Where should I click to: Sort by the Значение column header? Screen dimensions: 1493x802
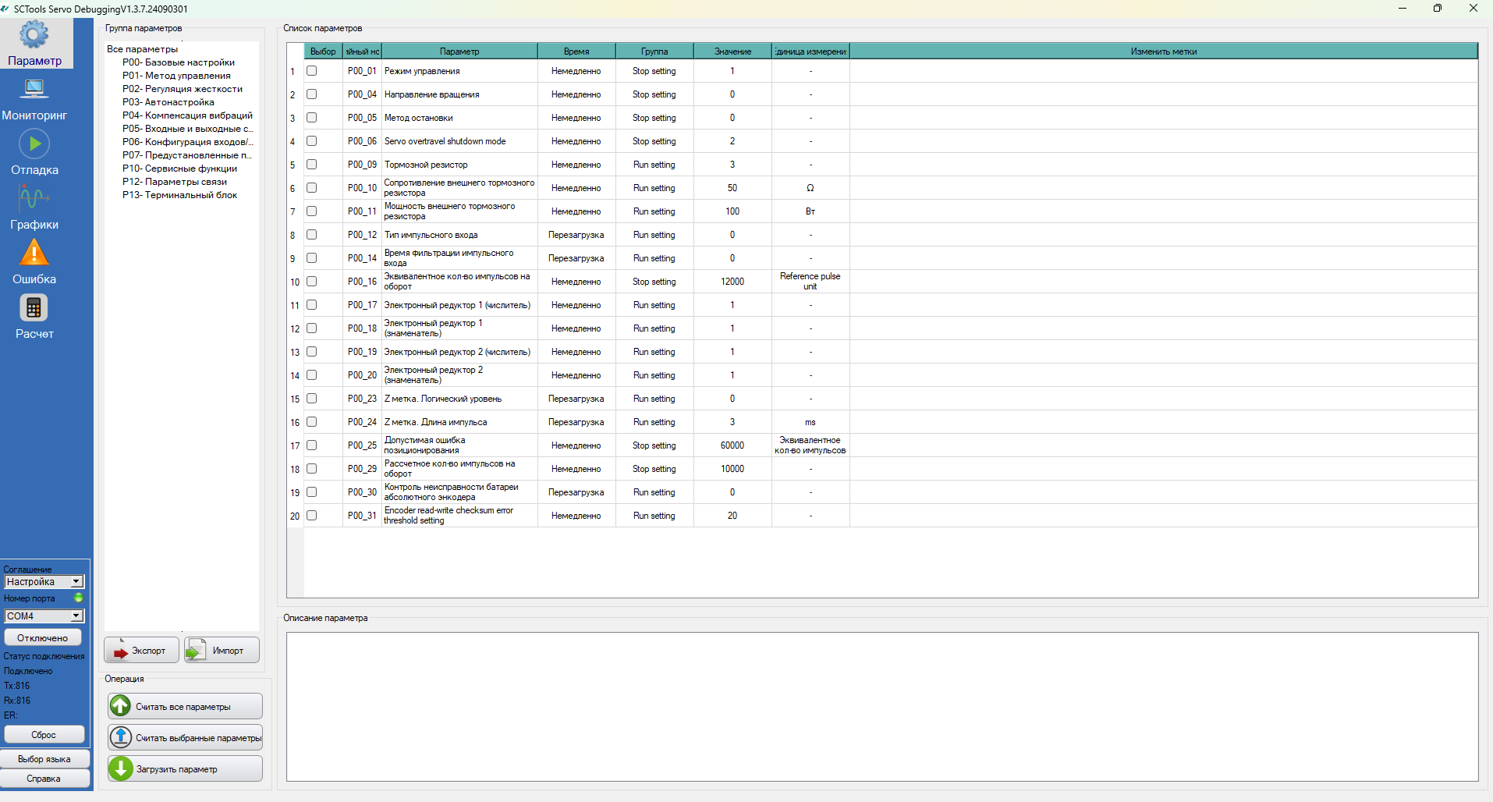point(732,51)
